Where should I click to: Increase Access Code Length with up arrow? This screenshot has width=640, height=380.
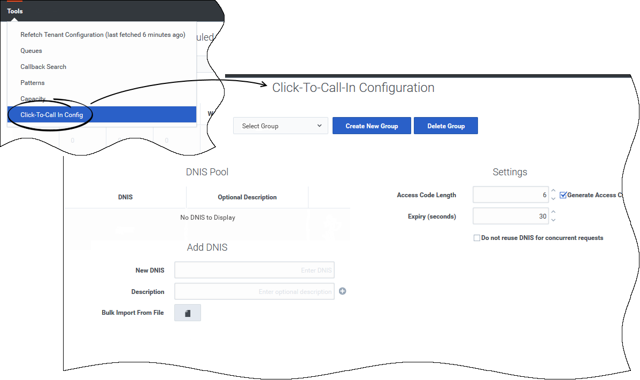553,191
